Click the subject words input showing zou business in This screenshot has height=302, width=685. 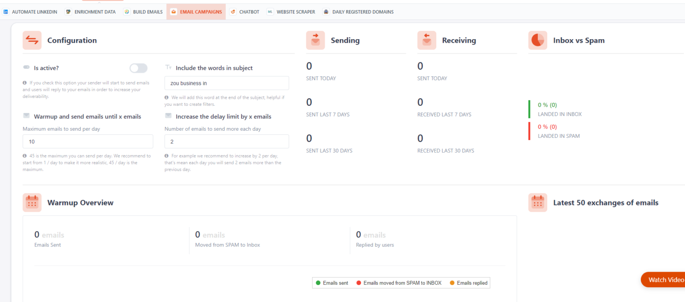pyautogui.click(x=227, y=83)
